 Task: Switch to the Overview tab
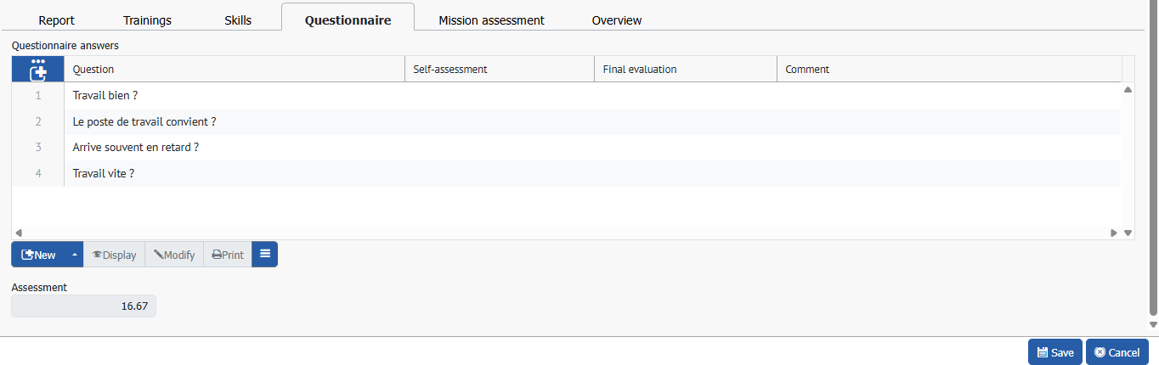click(x=616, y=20)
